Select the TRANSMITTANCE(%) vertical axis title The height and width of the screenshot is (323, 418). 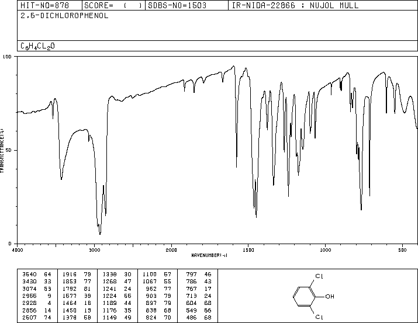click(x=2, y=151)
